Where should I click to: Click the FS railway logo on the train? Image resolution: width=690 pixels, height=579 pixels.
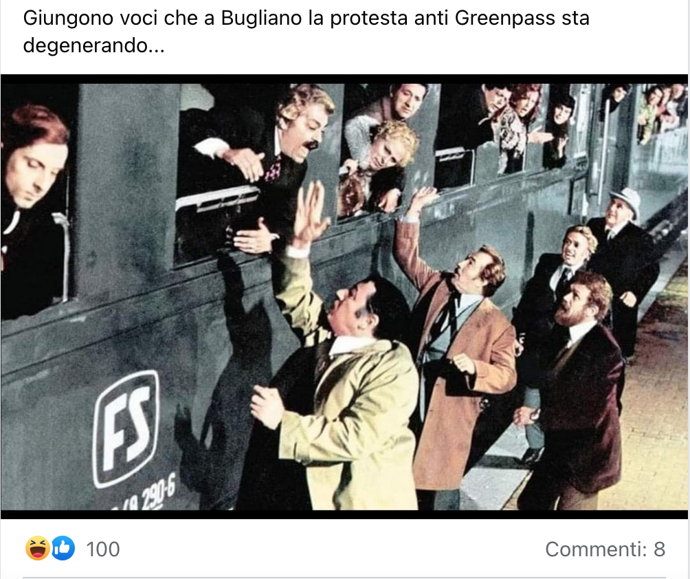pos(126,428)
